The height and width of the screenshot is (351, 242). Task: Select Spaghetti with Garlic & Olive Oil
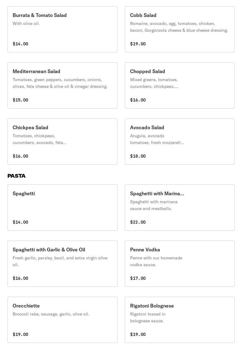coord(62,264)
